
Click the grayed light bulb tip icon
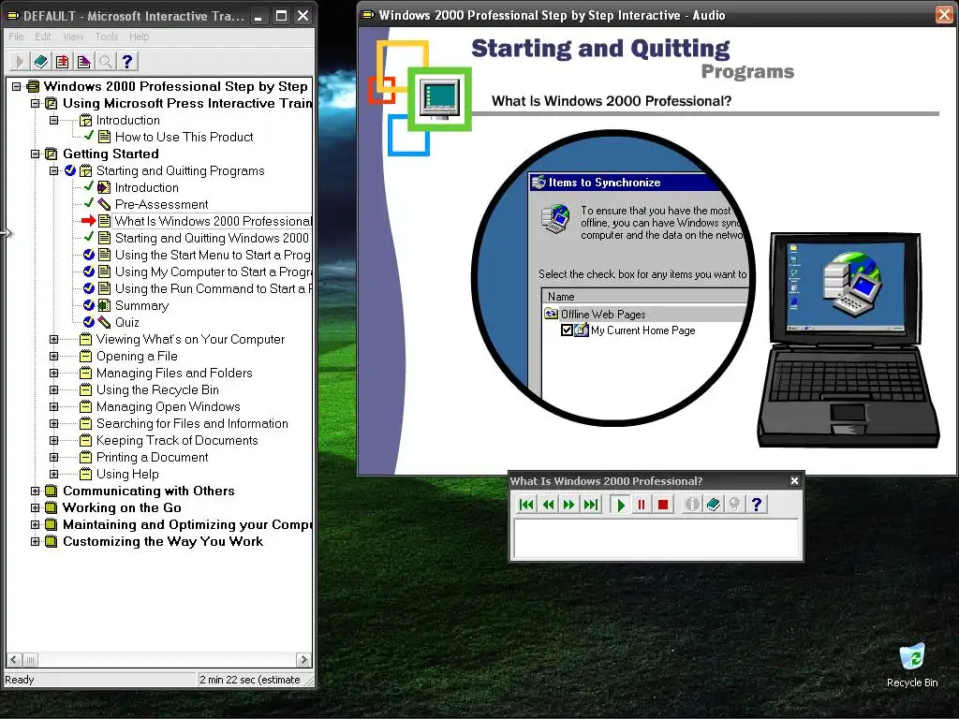pyautogui.click(x=734, y=505)
